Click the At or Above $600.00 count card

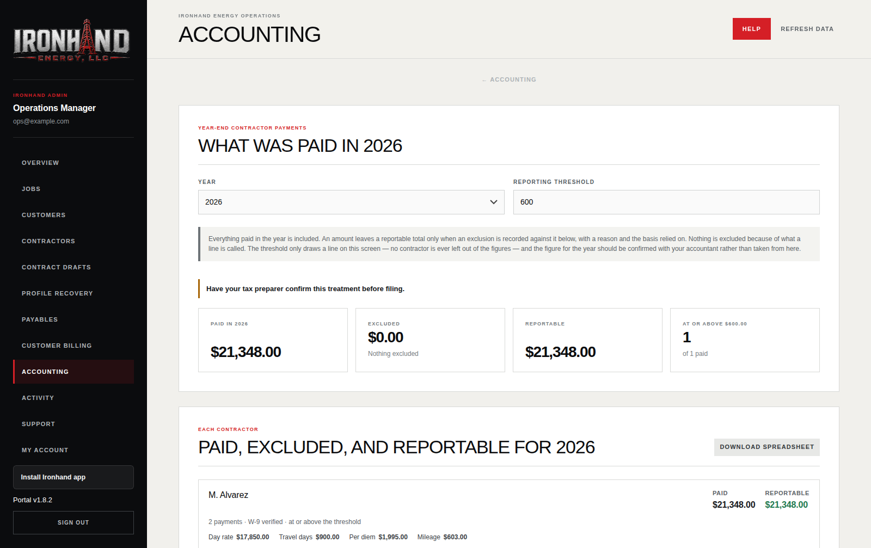[745, 340]
